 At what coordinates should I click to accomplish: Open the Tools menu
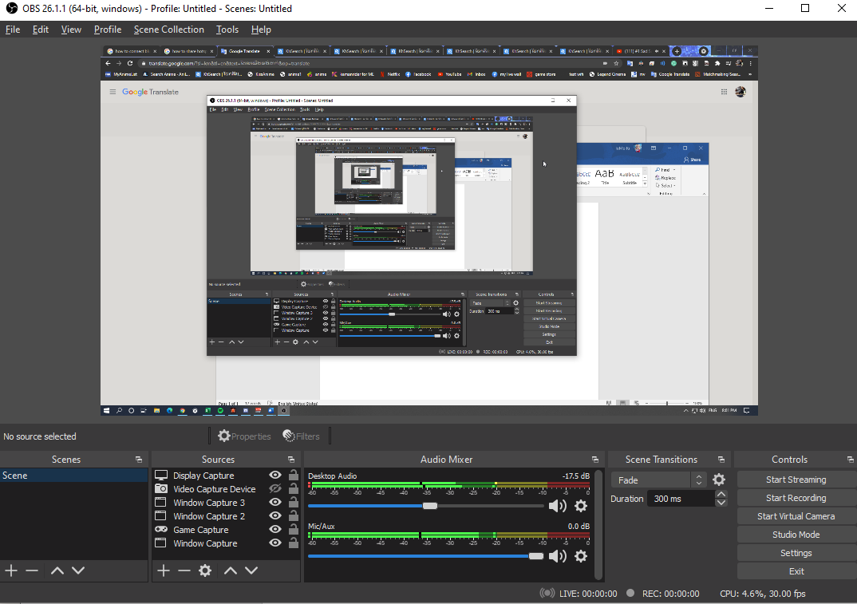(227, 30)
